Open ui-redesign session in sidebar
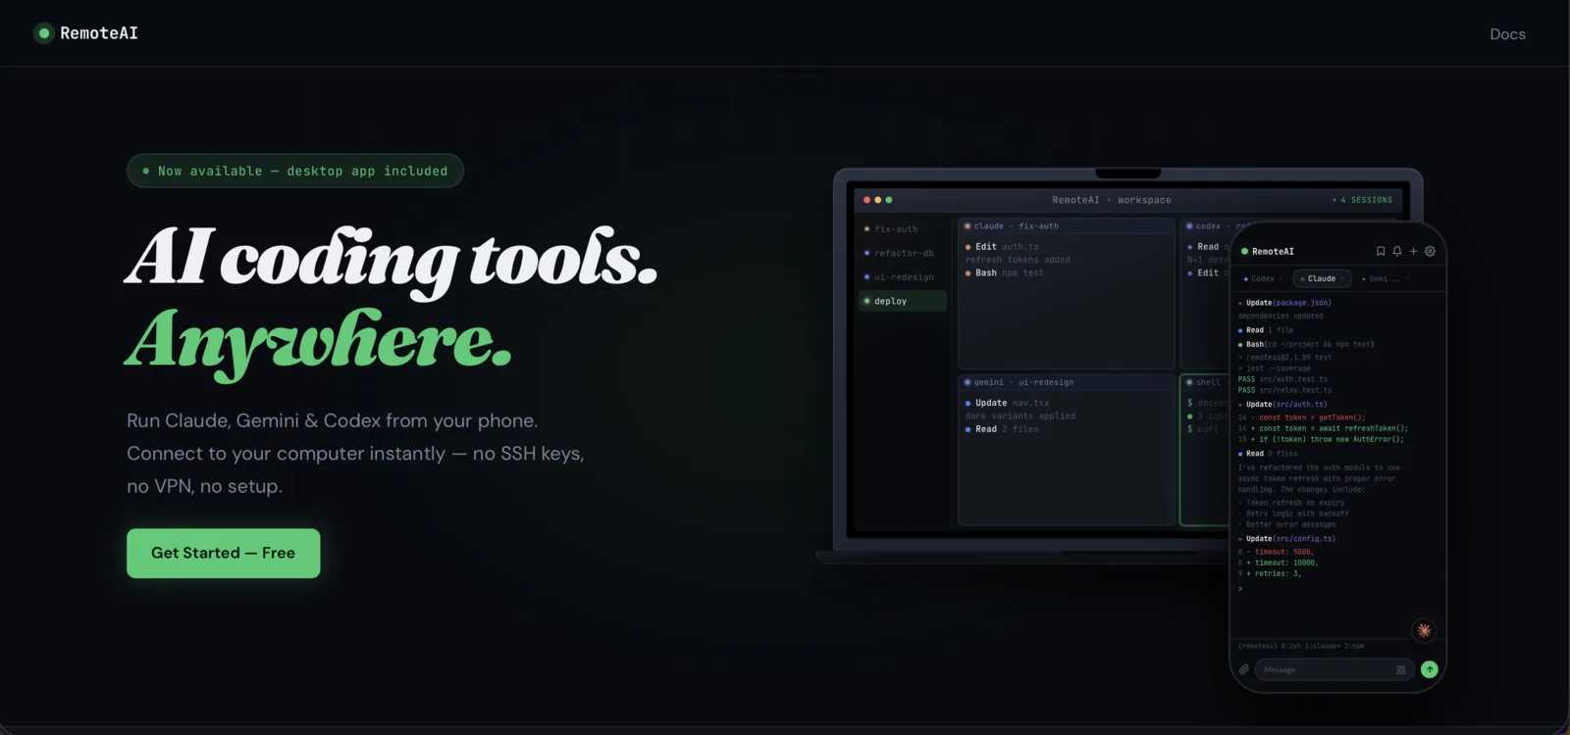 click(904, 277)
